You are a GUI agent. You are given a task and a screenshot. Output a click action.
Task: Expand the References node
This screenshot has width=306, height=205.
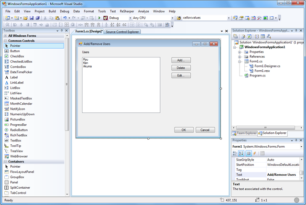(x=240, y=56)
